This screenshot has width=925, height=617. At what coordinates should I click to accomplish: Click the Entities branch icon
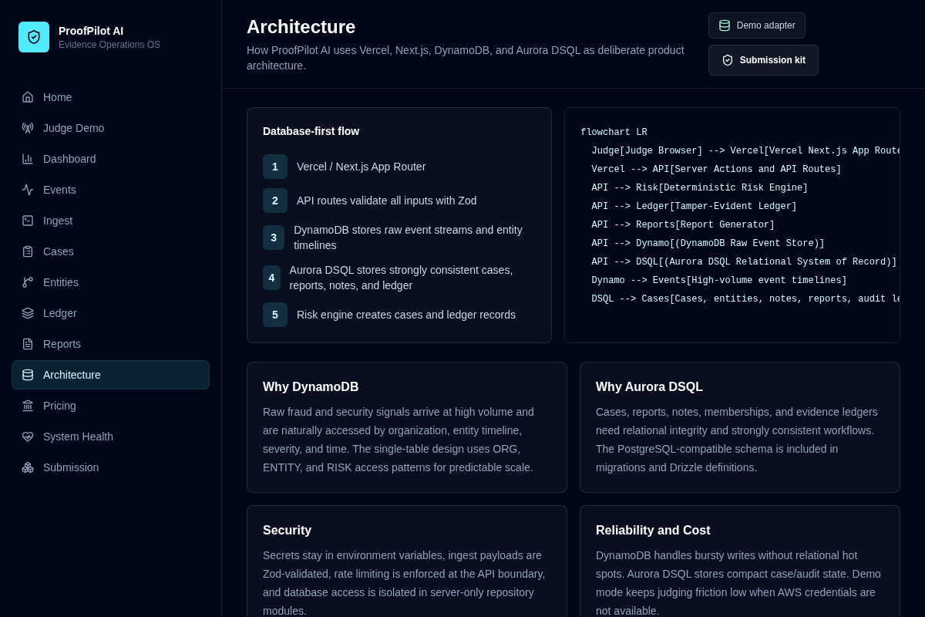point(28,282)
